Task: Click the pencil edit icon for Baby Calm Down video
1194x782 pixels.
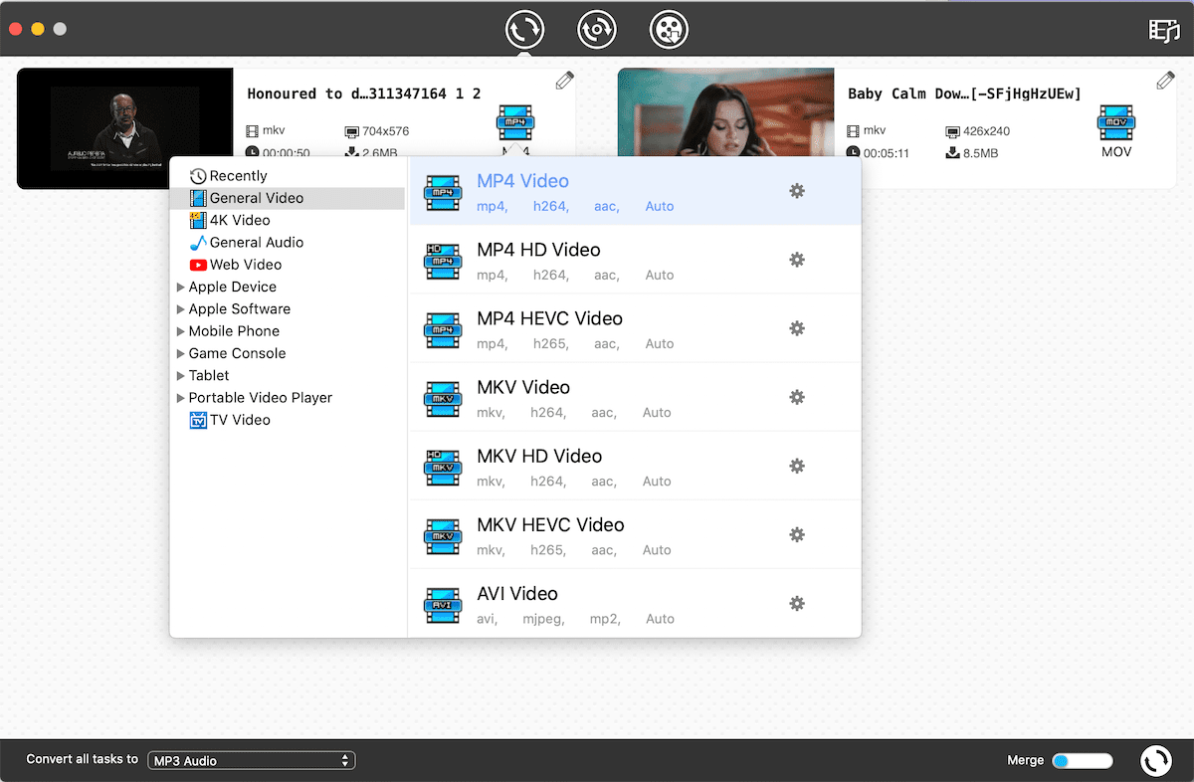Action: 1165,81
